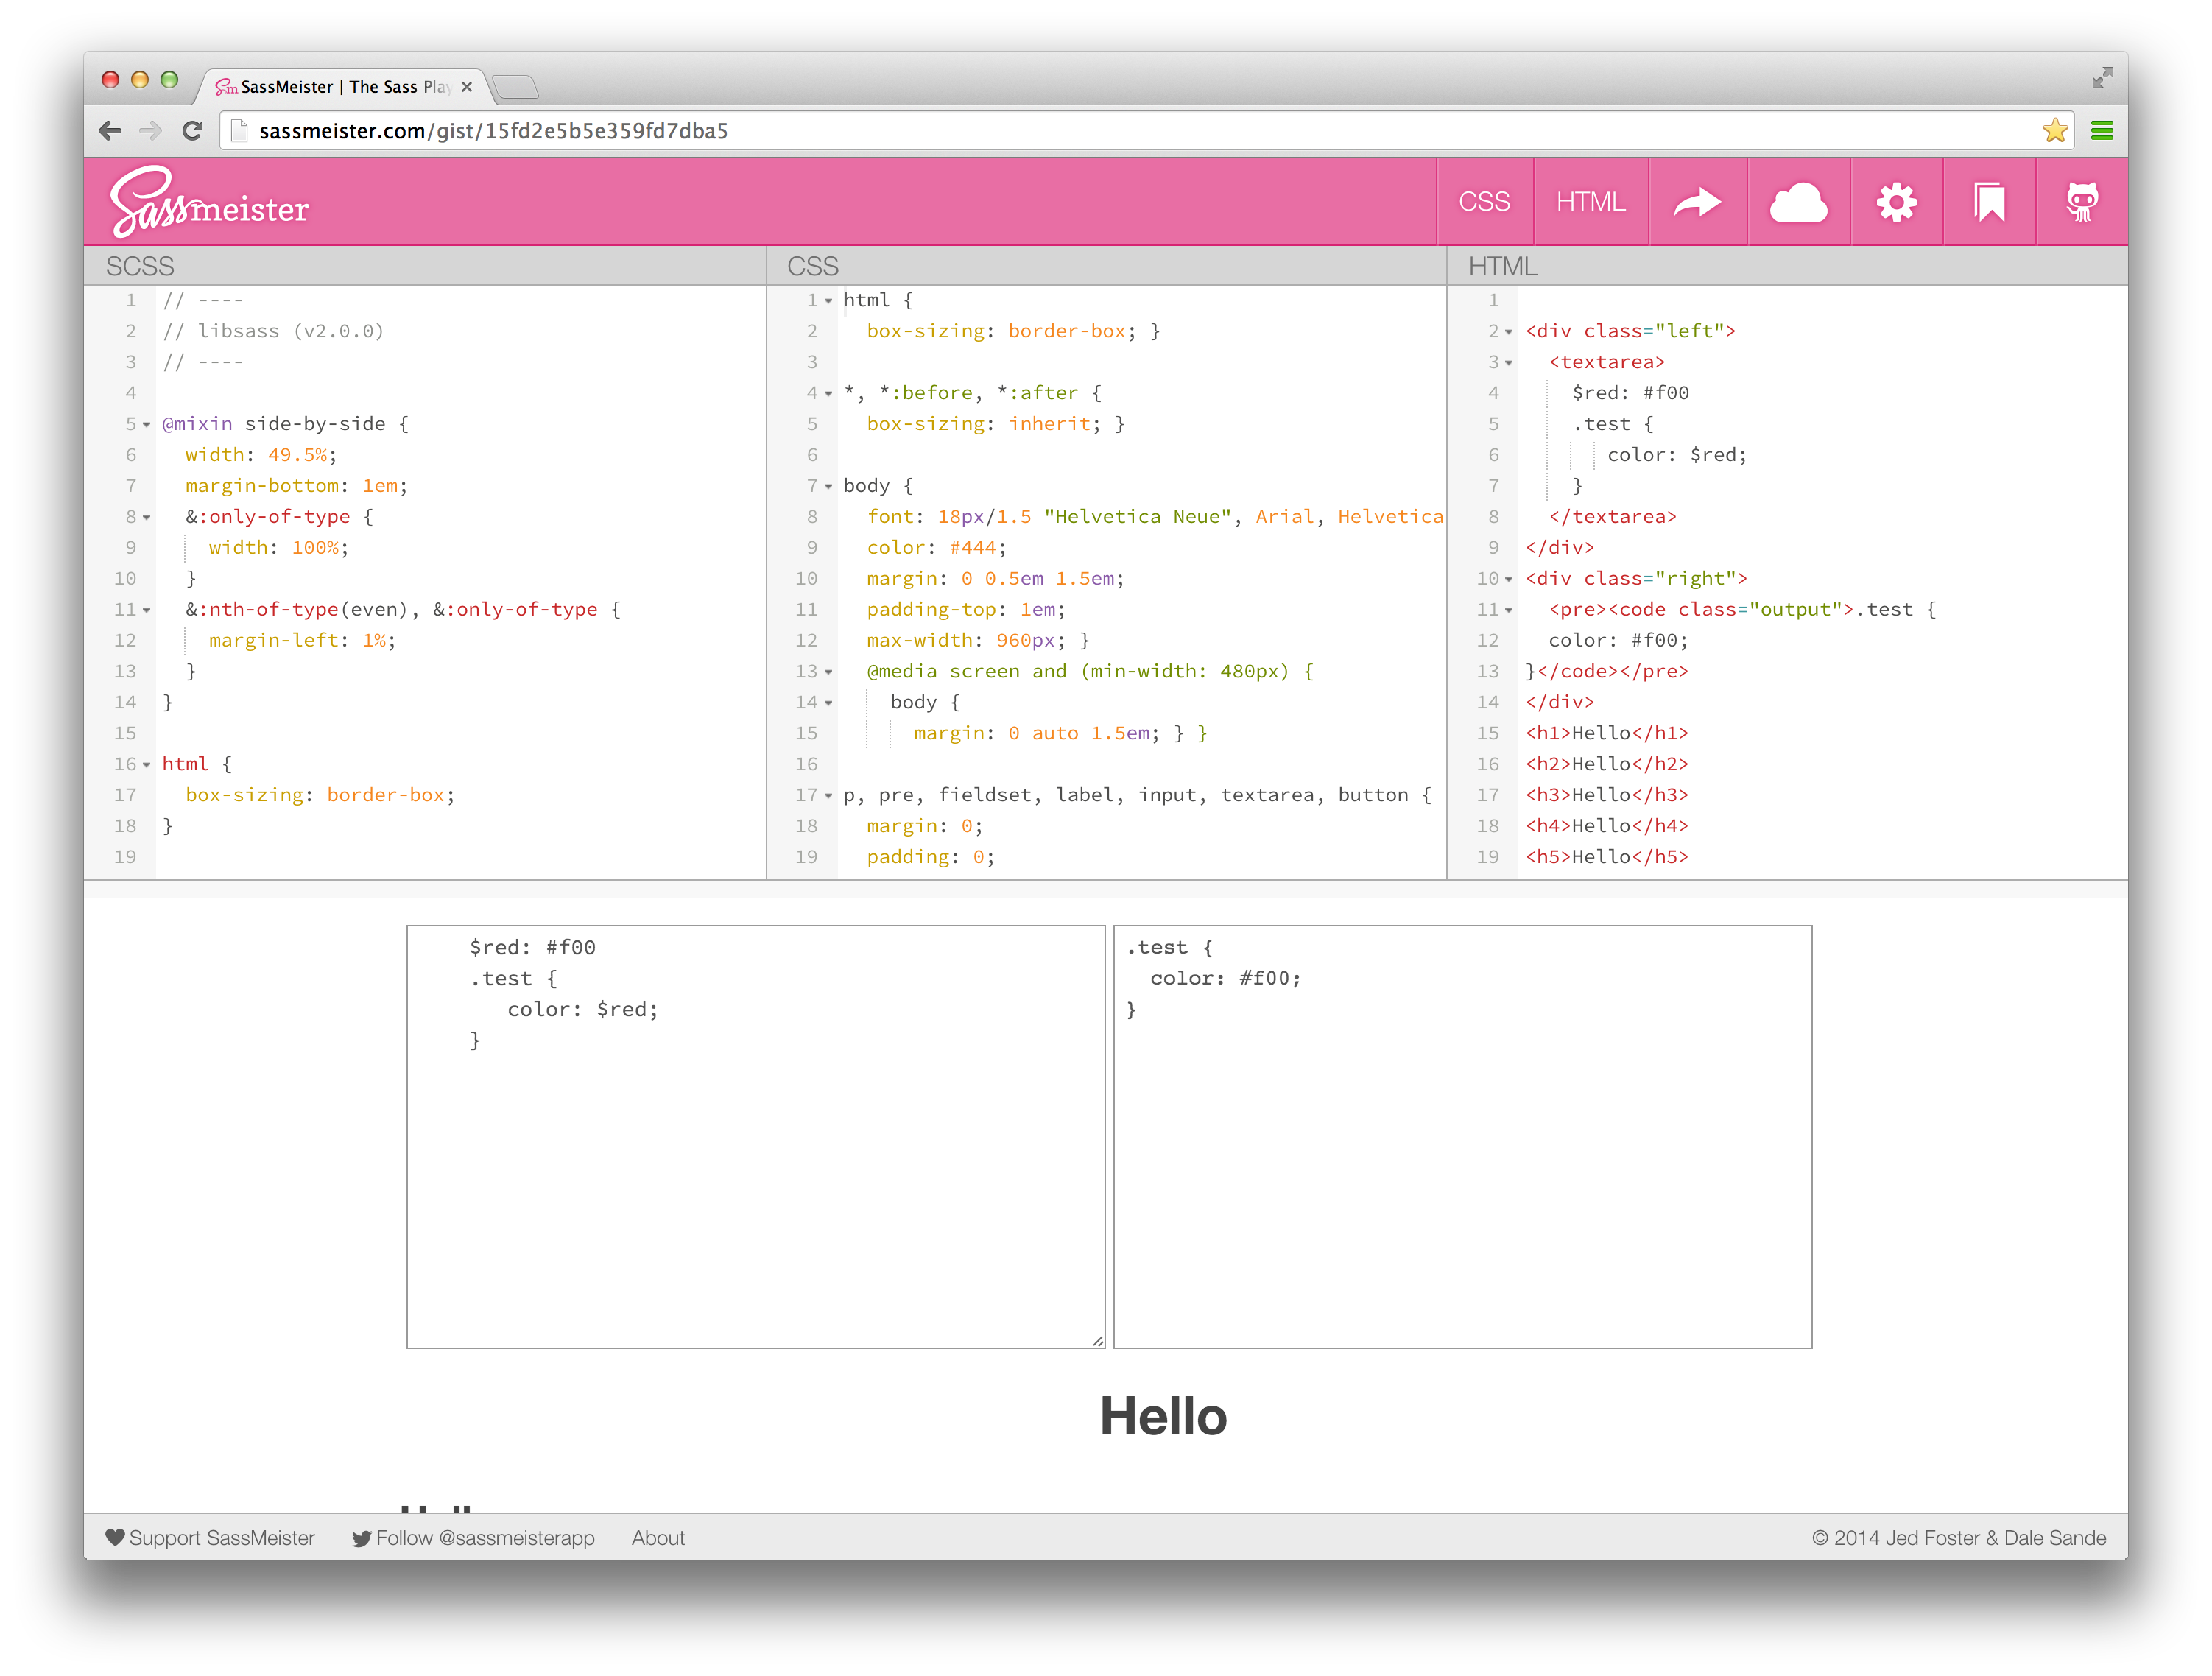Collapse CSS line 14 body fold arrow
Viewport: 2212px width, 1676px height.
[828, 703]
